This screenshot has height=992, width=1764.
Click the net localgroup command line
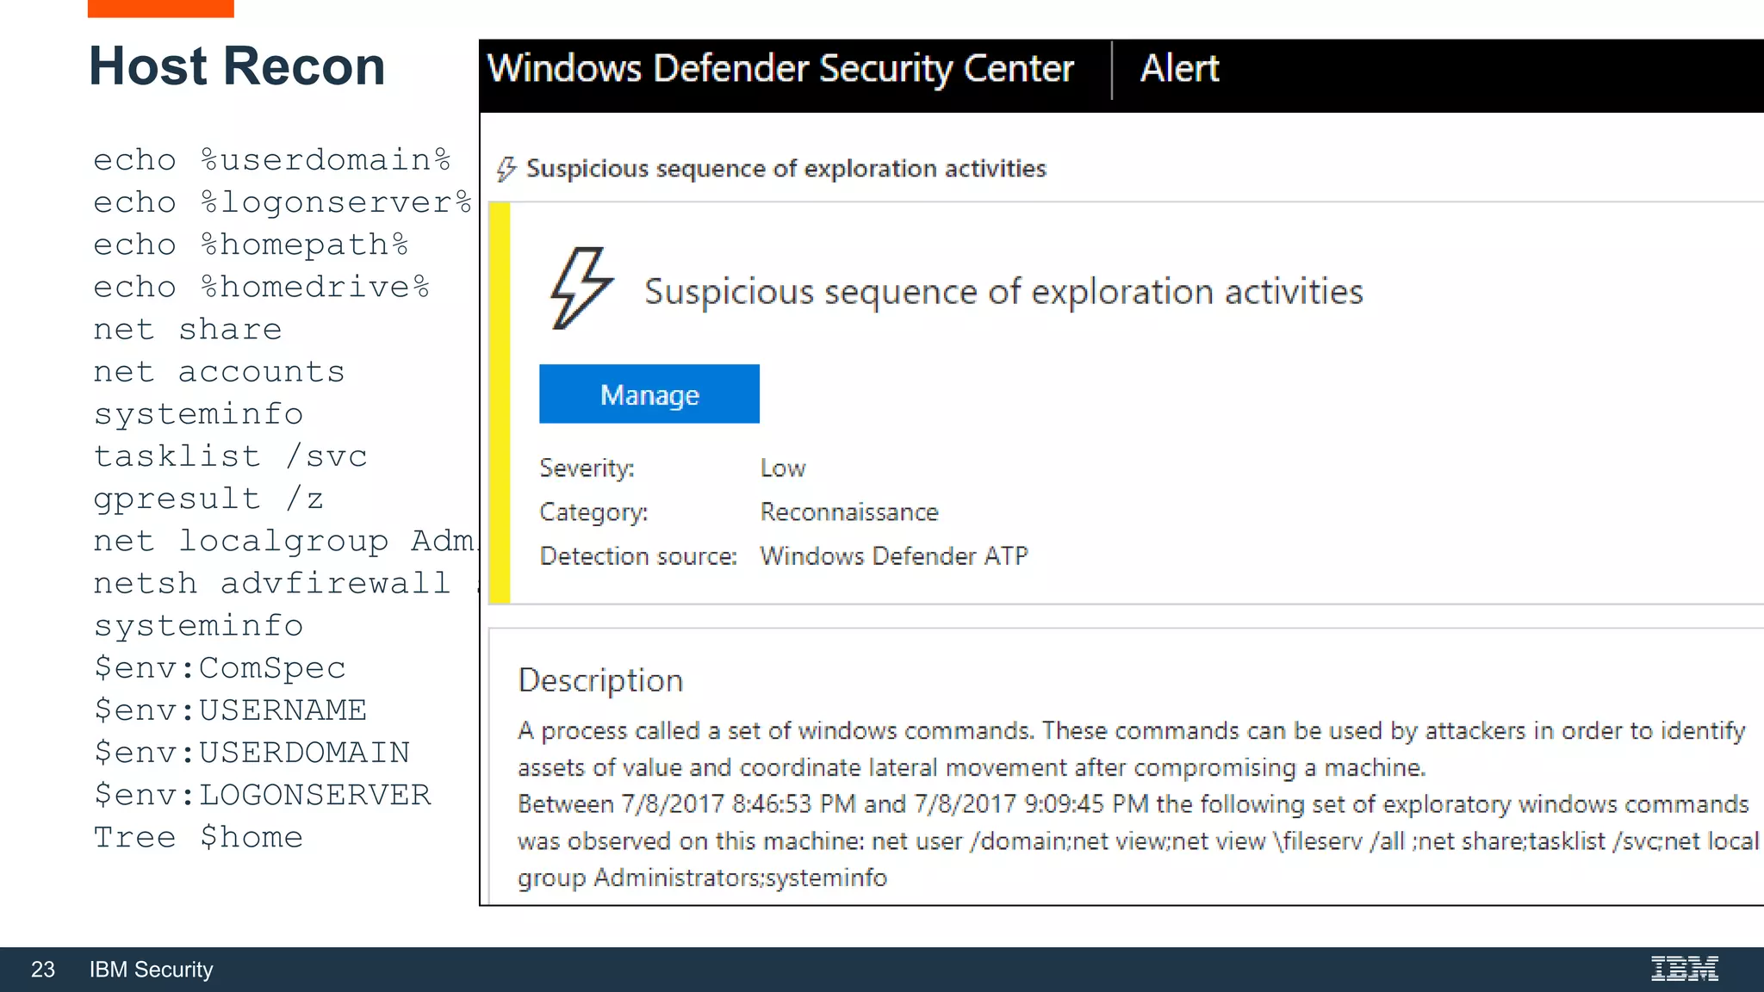click(x=285, y=541)
